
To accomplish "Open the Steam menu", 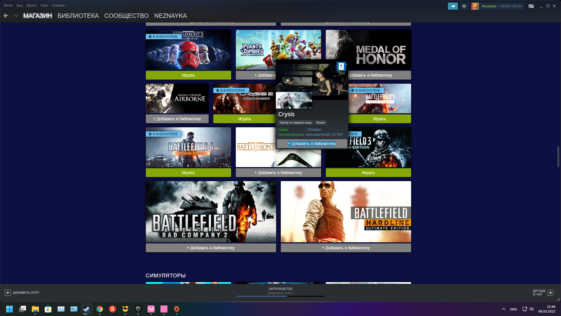I will click(8, 5).
